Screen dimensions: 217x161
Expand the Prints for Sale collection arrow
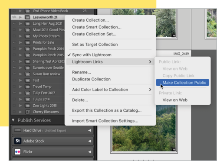20,42
